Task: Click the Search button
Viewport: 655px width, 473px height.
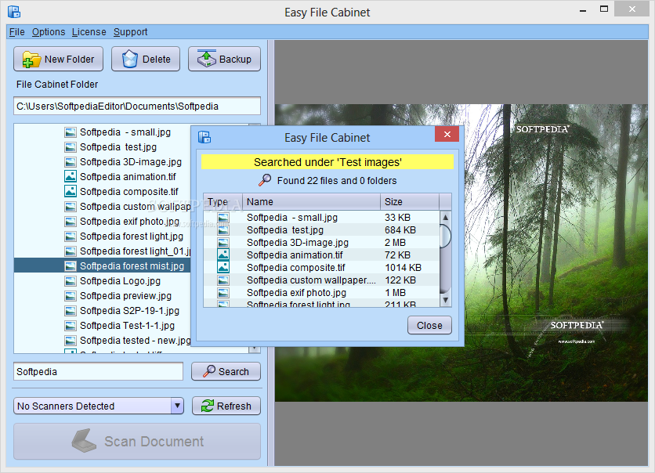Action: (x=226, y=371)
